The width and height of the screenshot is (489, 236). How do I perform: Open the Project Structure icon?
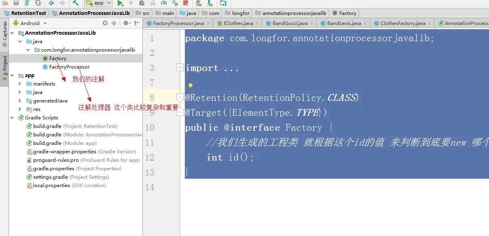(x=223, y=3)
